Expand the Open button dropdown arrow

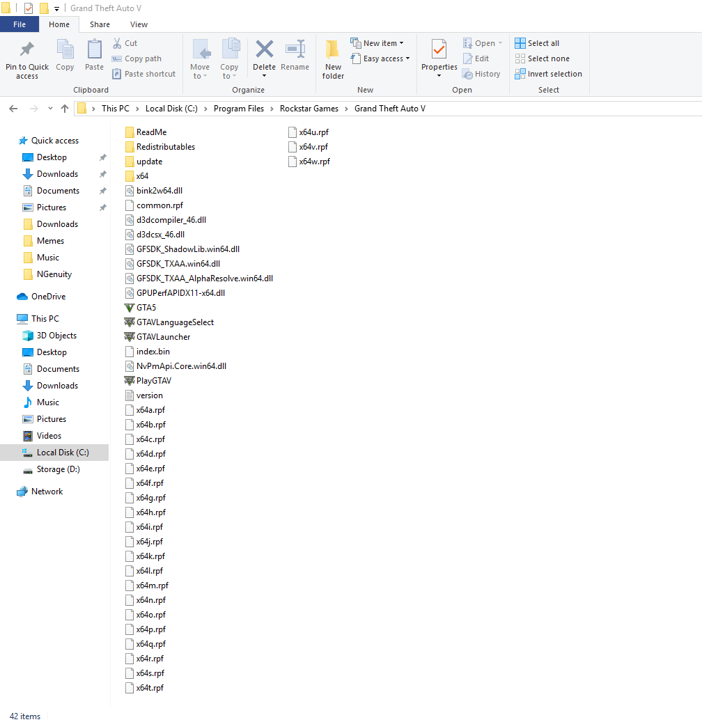coord(500,43)
